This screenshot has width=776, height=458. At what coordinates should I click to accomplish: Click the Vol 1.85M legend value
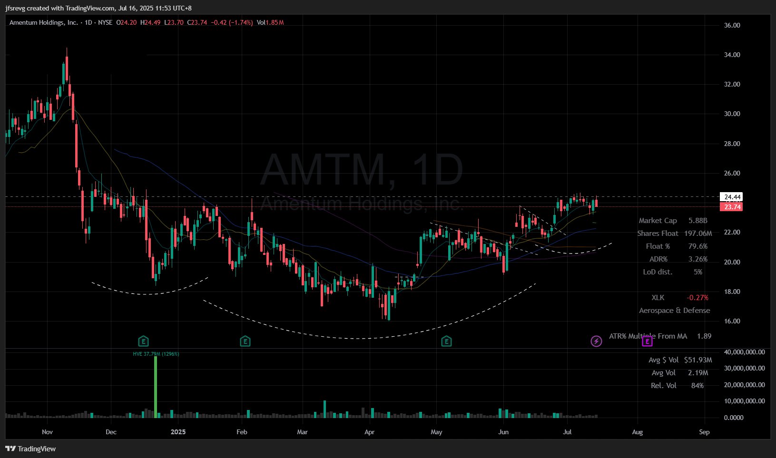tap(270, 22)
